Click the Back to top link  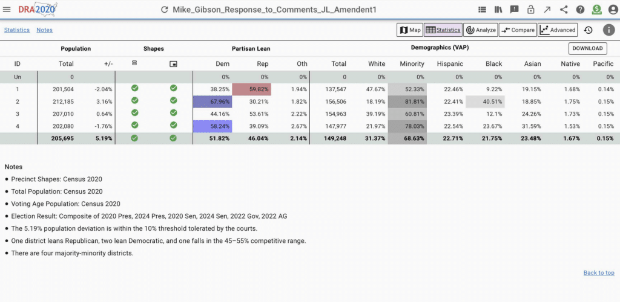[598, 273]
